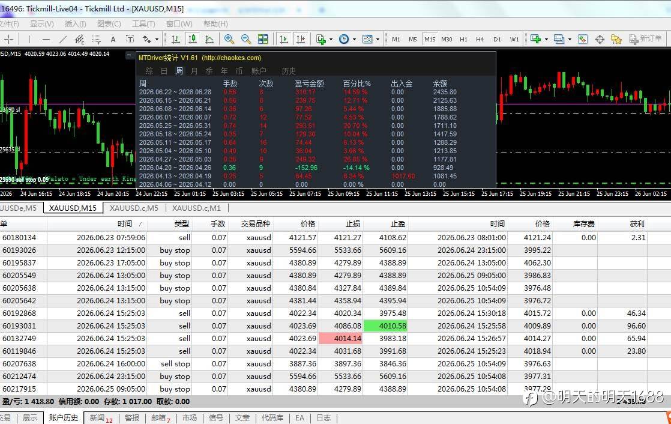Switch MTDriver stats to 年 view

coord(224,71)
